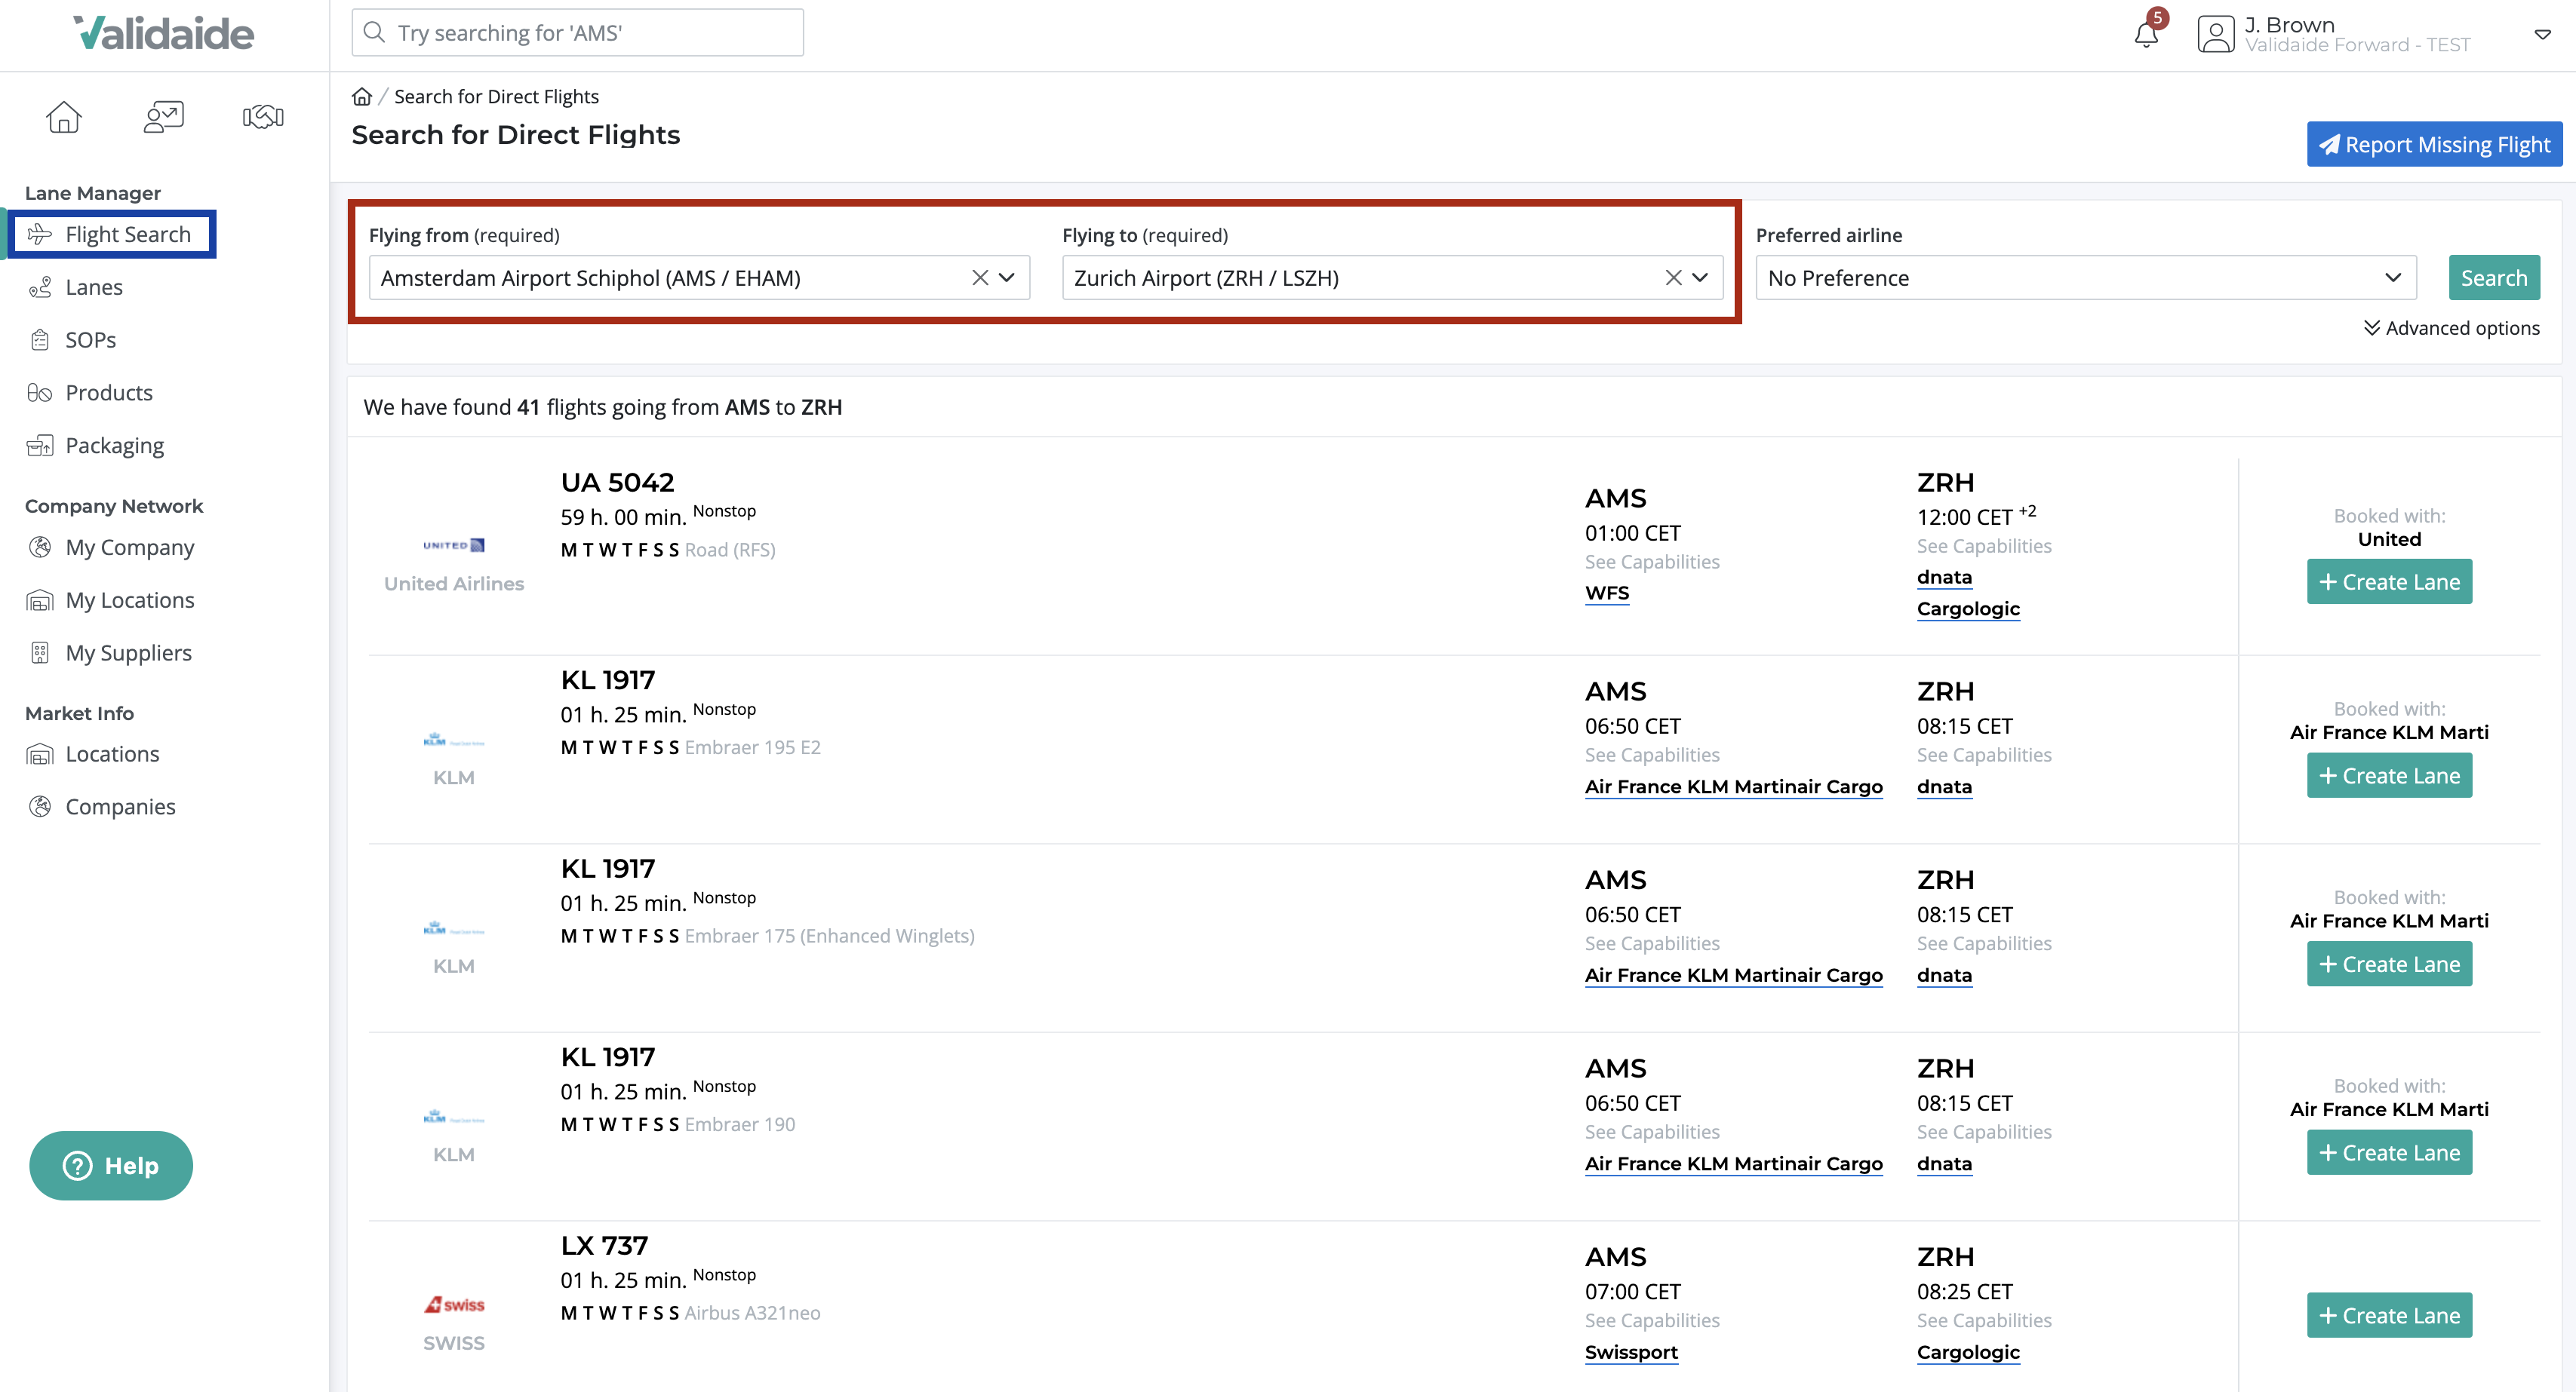Viewport: 2576px width, 1392px height.
Task: Click the KLM logo beside Embraer 190 flight
Action: [454, 1116]
